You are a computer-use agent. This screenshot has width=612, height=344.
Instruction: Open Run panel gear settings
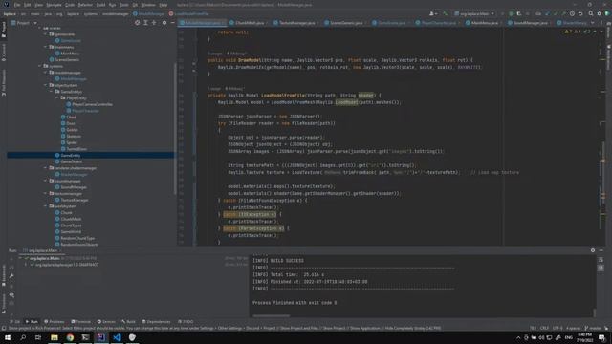[x=593, y=250]
